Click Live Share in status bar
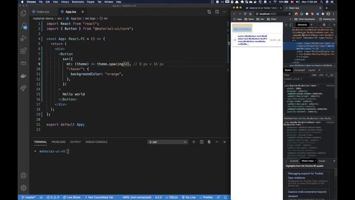The height and width of the screenshot is (200, 355). click(x=72, y=198)
